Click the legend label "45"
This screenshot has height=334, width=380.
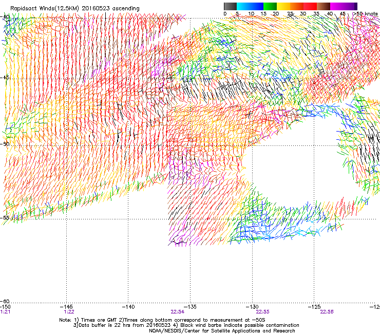pyautogui.click(x=343, y=14)
